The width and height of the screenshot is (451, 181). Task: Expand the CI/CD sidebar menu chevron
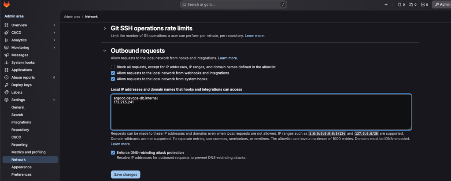tap(54, 33)
